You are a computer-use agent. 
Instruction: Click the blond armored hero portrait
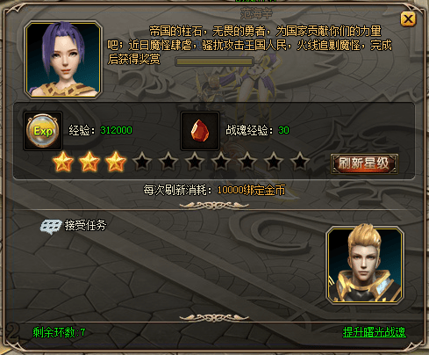pyautogui.click(x=365, y=265)
